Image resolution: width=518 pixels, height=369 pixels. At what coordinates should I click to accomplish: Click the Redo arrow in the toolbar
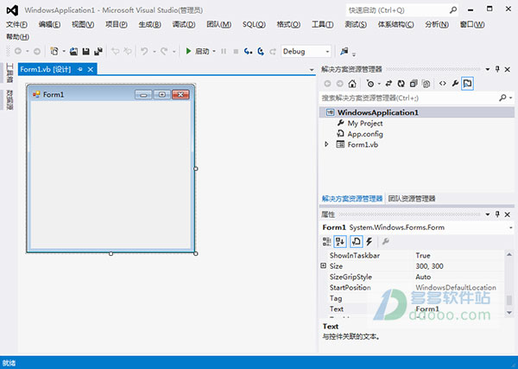pos(164,51)
